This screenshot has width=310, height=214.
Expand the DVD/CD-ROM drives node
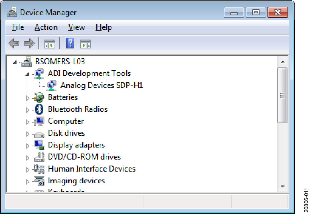[x=28, y=158]
